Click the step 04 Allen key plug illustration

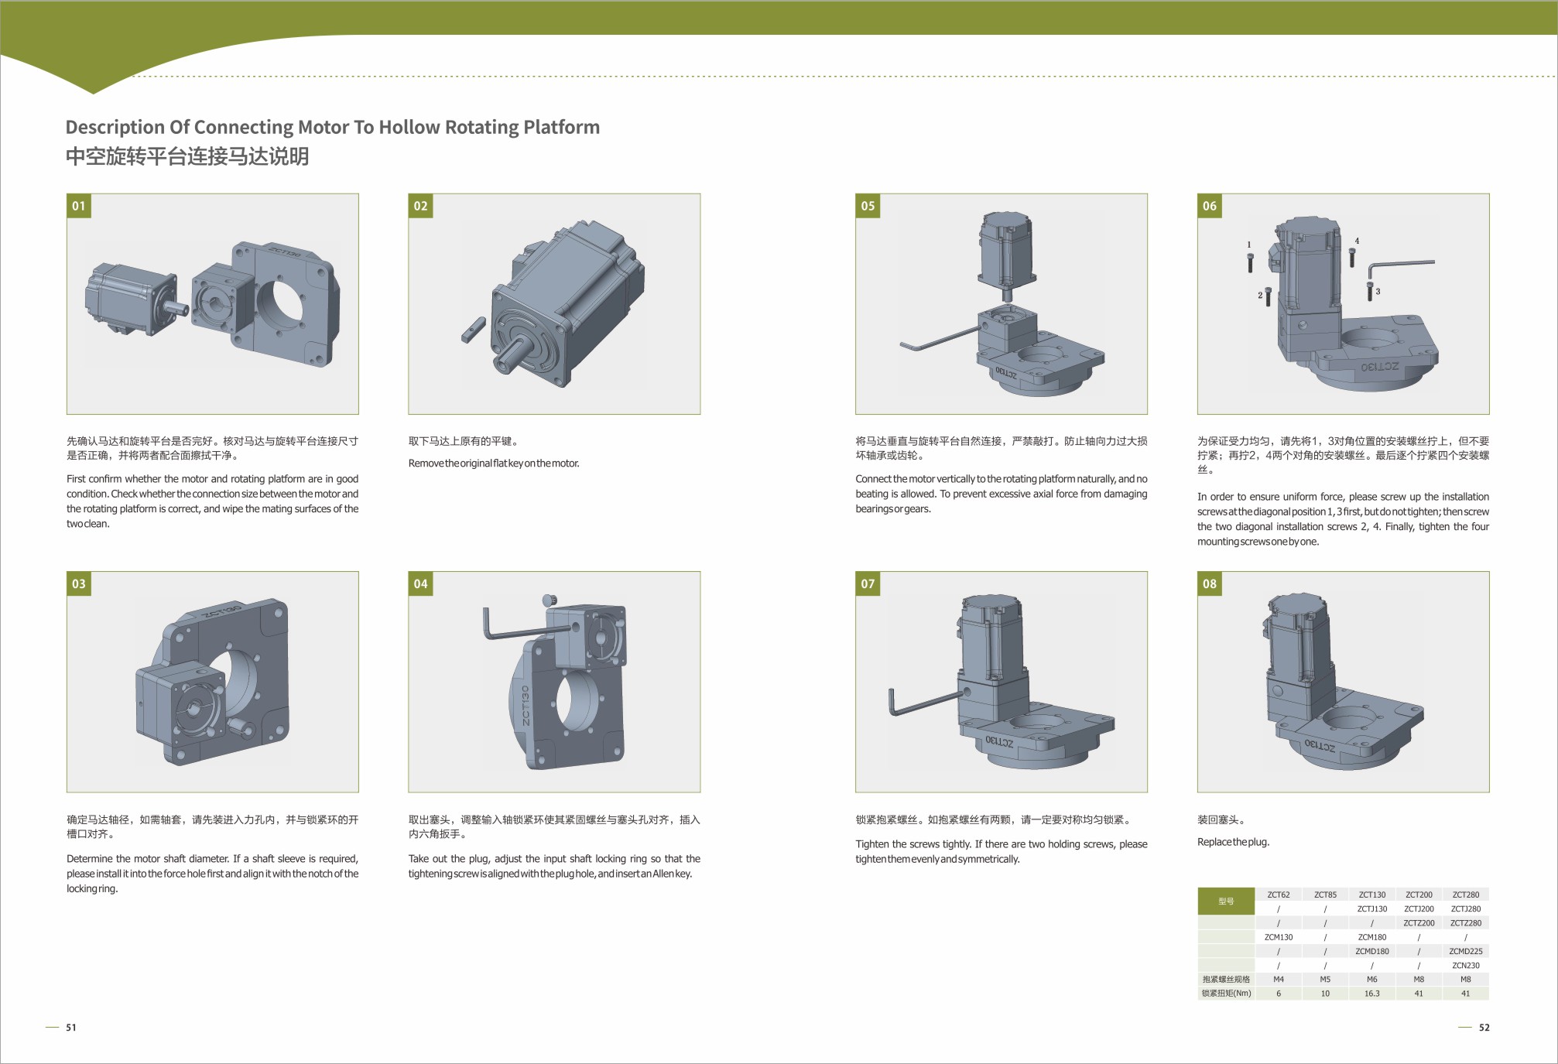pos(554,682)
